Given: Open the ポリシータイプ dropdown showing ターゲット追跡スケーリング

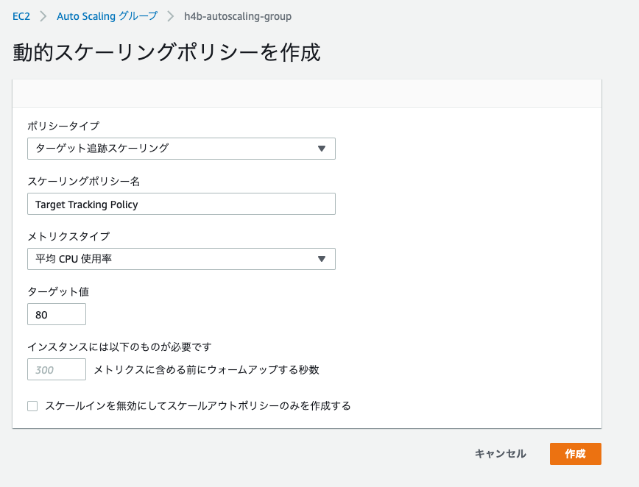Looking at the screenshot, I should 180,148.
